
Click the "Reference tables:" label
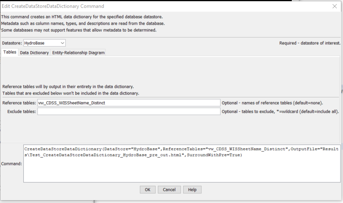click(19, 103)
